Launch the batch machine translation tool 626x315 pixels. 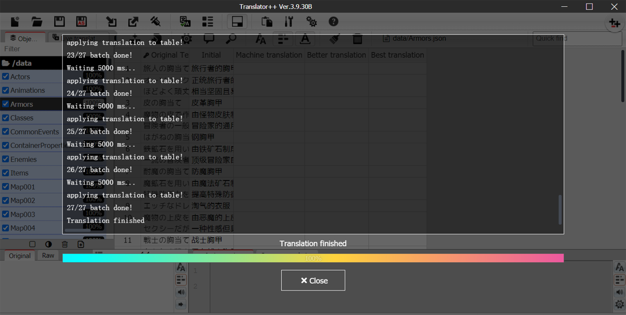(185, 21)
